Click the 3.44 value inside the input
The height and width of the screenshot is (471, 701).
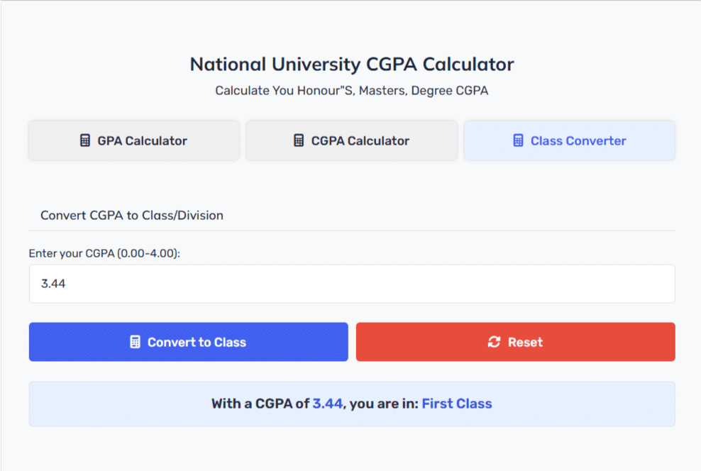pos(53,284)
